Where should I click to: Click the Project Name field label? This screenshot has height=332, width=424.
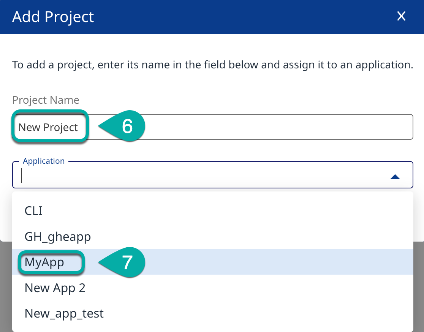pyautogui.click(x=46, y=100)
